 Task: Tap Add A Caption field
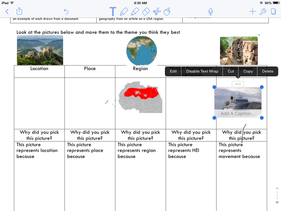click(238, 113)
